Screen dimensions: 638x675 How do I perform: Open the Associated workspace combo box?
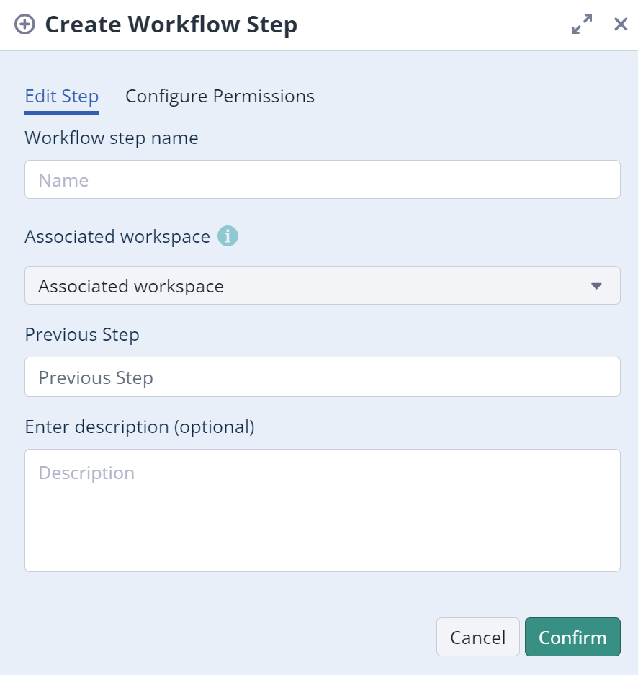coord(322,286)
